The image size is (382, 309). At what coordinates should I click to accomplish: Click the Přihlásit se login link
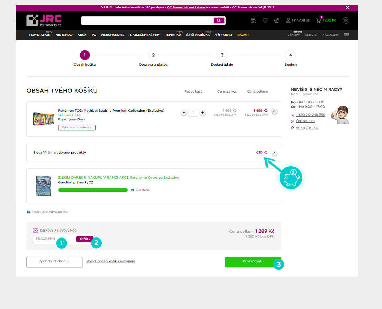[x=301, y=20]
